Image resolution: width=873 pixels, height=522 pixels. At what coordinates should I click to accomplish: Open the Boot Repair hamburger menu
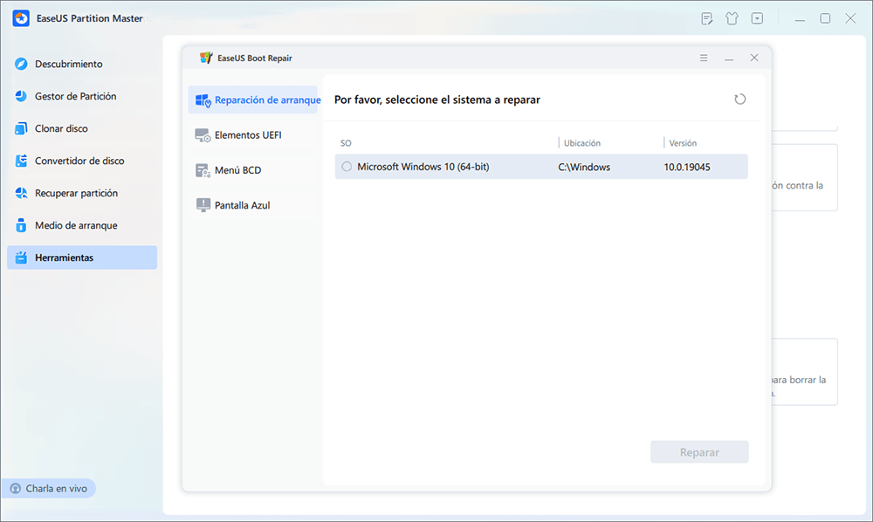[704, 58]
